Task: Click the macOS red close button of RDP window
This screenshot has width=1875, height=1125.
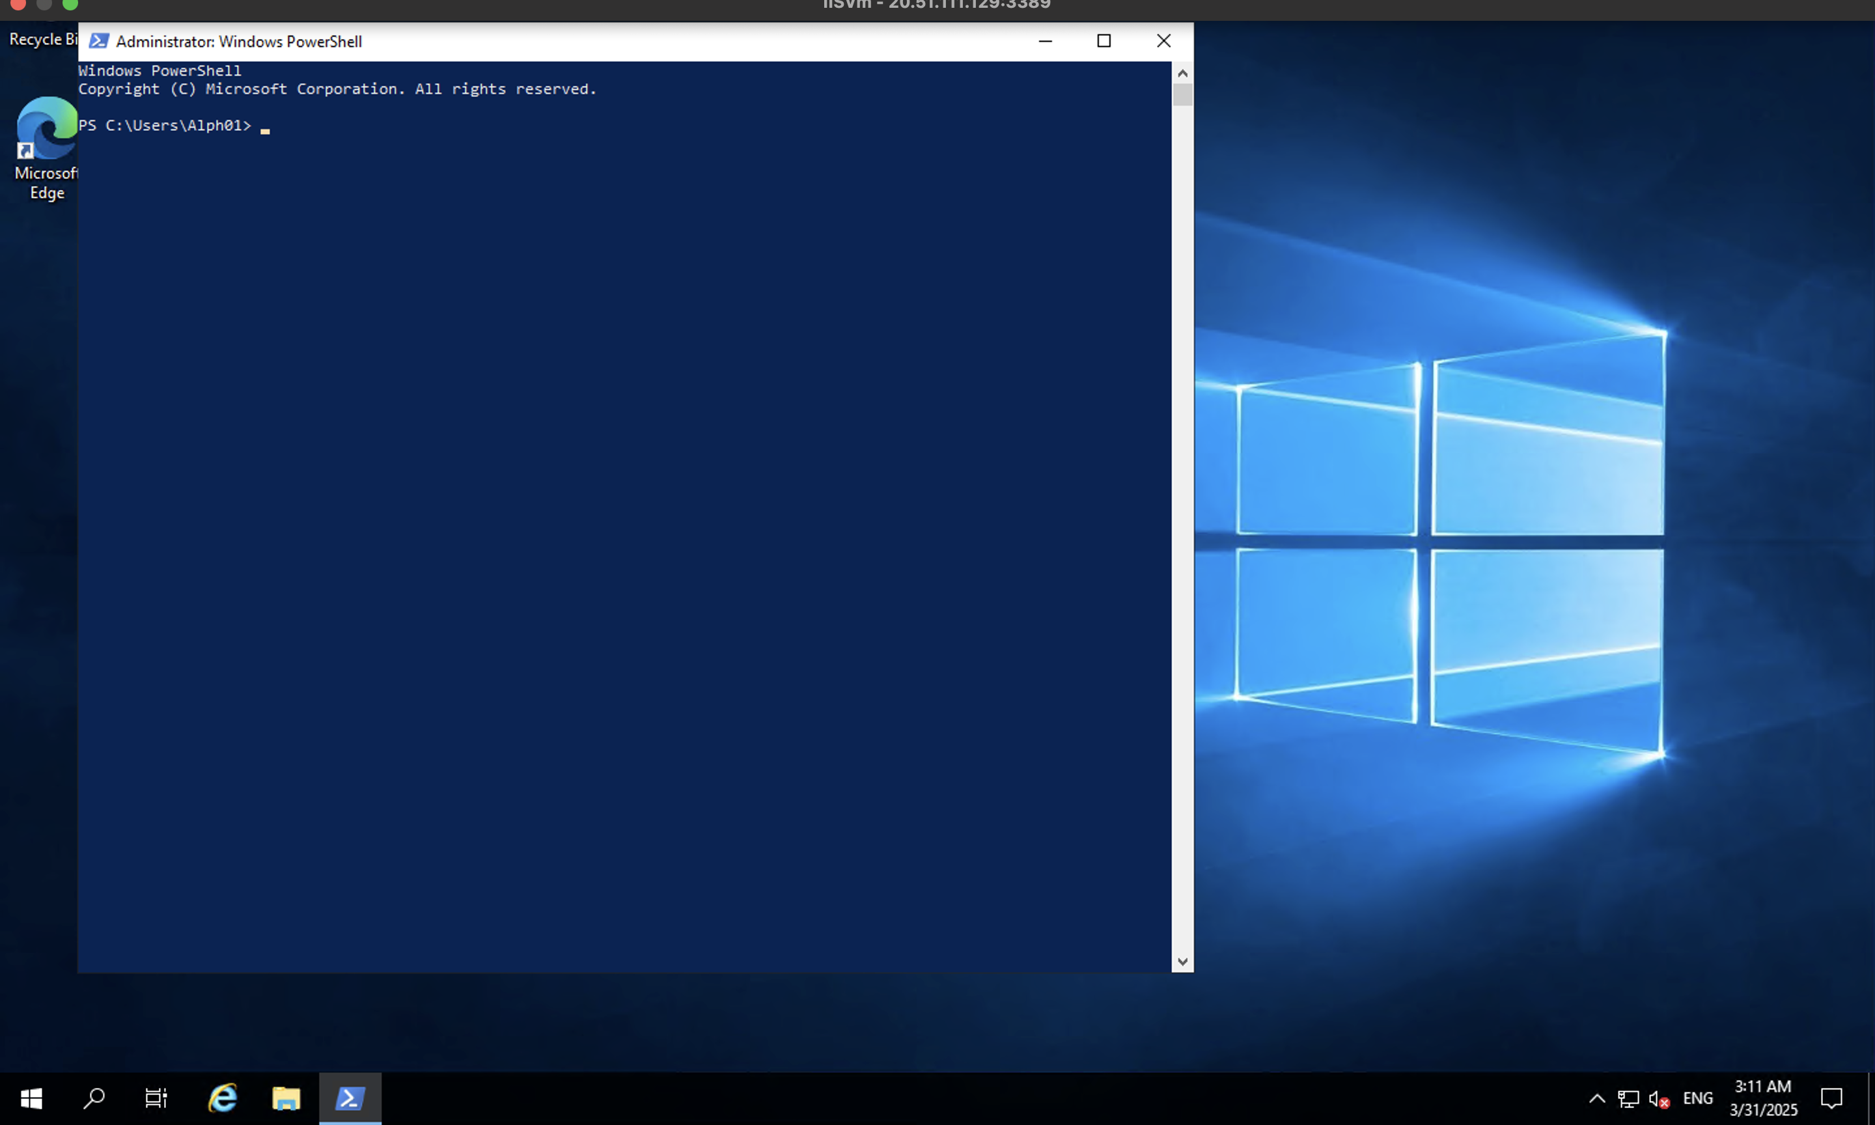Action: (18, 4)
